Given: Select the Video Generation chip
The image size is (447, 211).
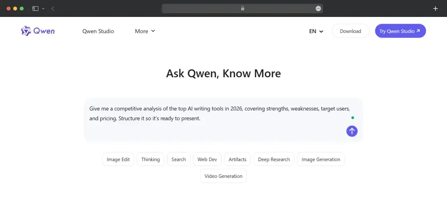Looking at the screenshot, I should (x=223, y=176).
